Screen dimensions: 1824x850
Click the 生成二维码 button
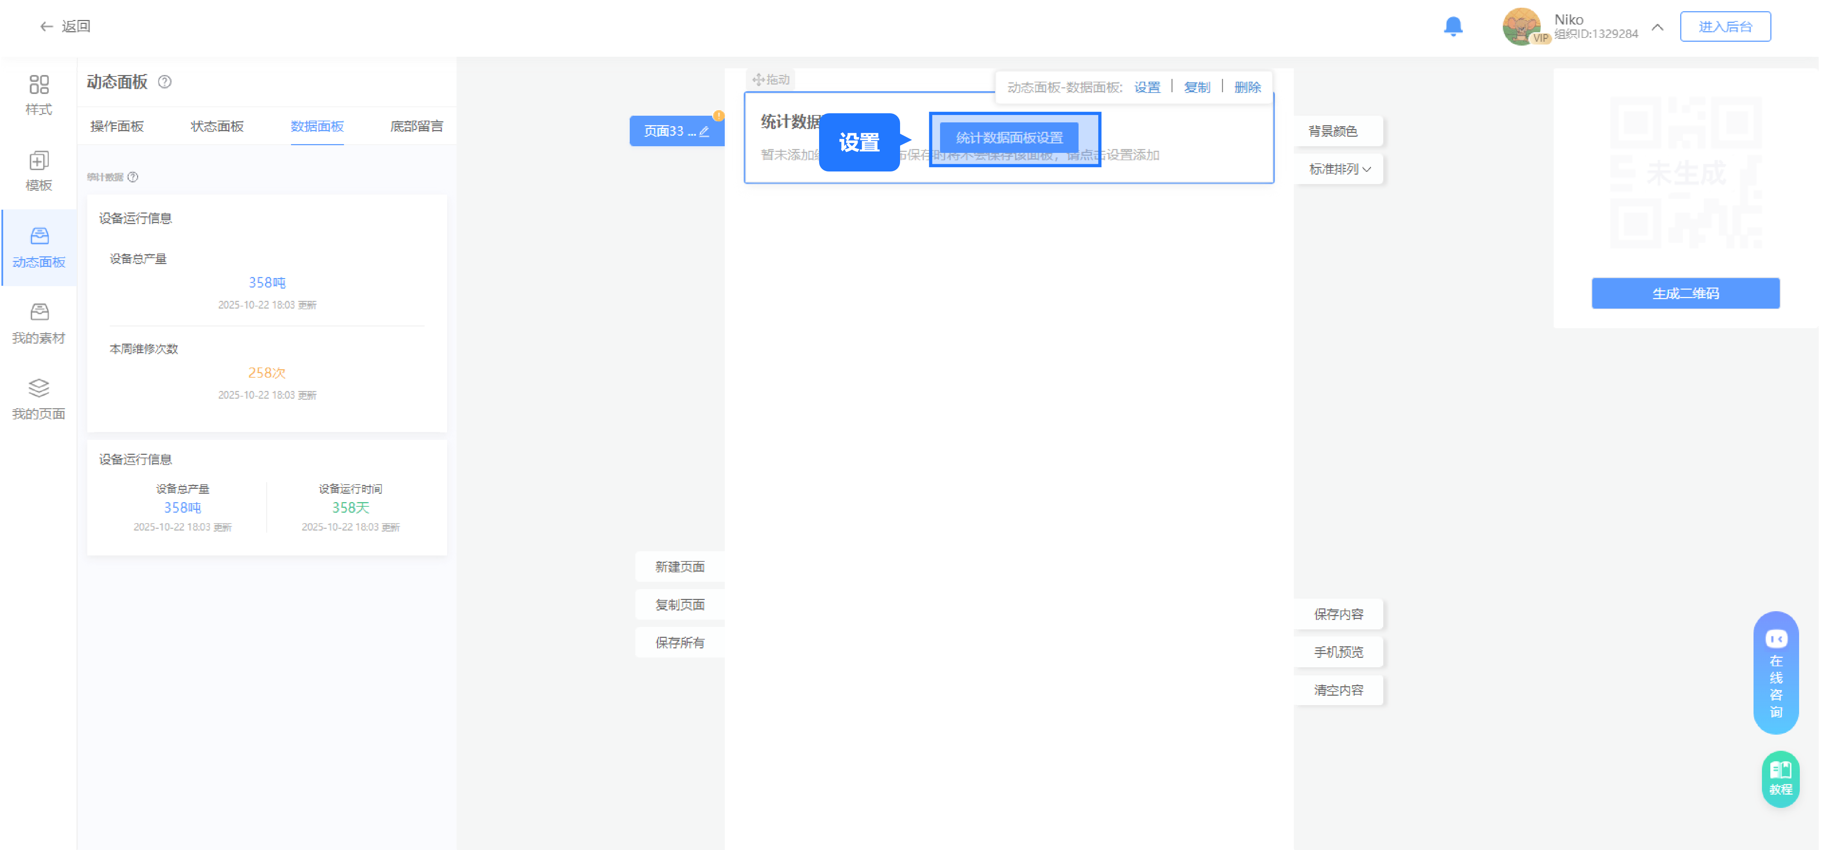(1686, 293)
